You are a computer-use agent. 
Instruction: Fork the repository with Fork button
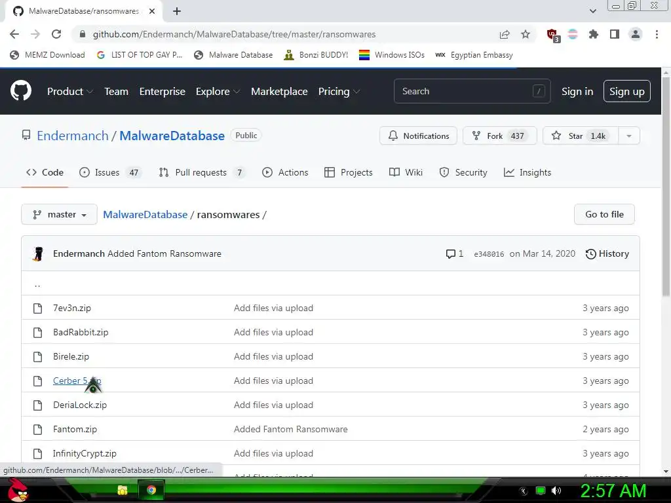[x=499, y=136]
